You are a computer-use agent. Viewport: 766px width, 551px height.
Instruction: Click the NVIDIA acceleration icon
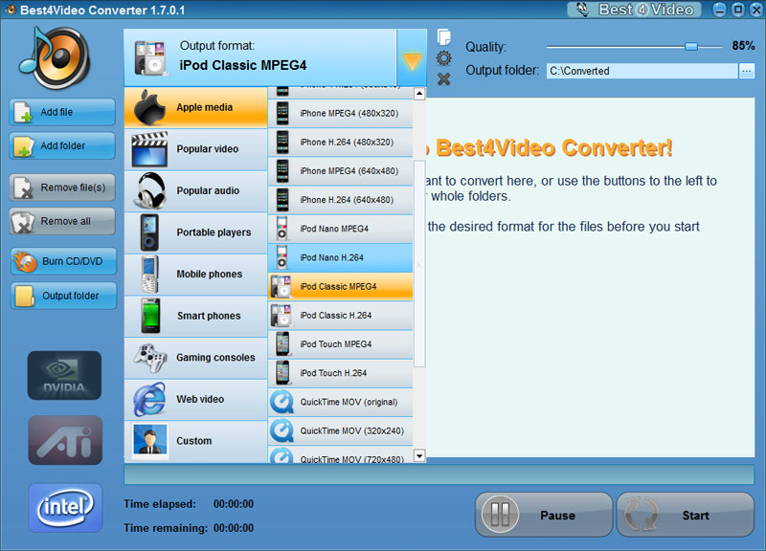point(64,375)
